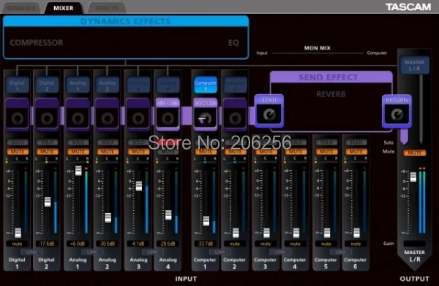
Task: Select the Digital 1 channel assign button
Action: click(x=17, y=85)
